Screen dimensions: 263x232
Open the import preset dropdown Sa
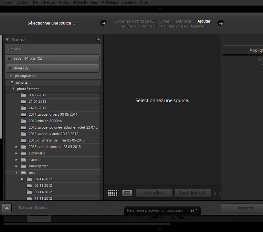pyautogui.click(x=194, y=210)
